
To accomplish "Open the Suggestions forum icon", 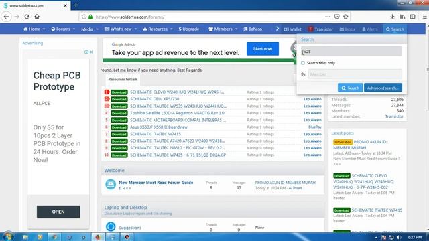I will point(111,226).
